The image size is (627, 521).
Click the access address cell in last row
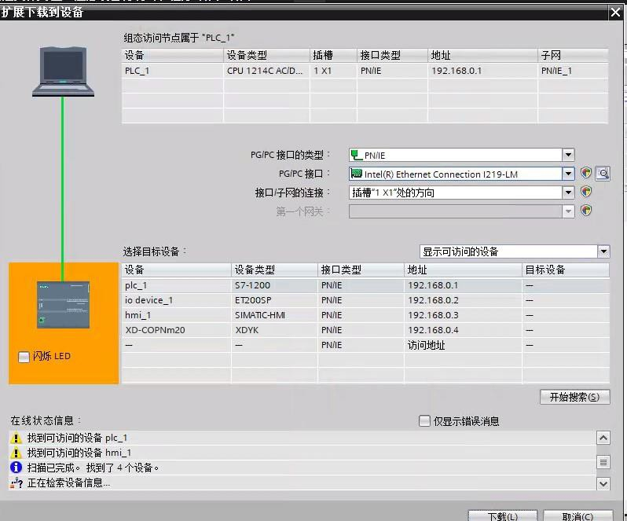click(x=463, y=345)
